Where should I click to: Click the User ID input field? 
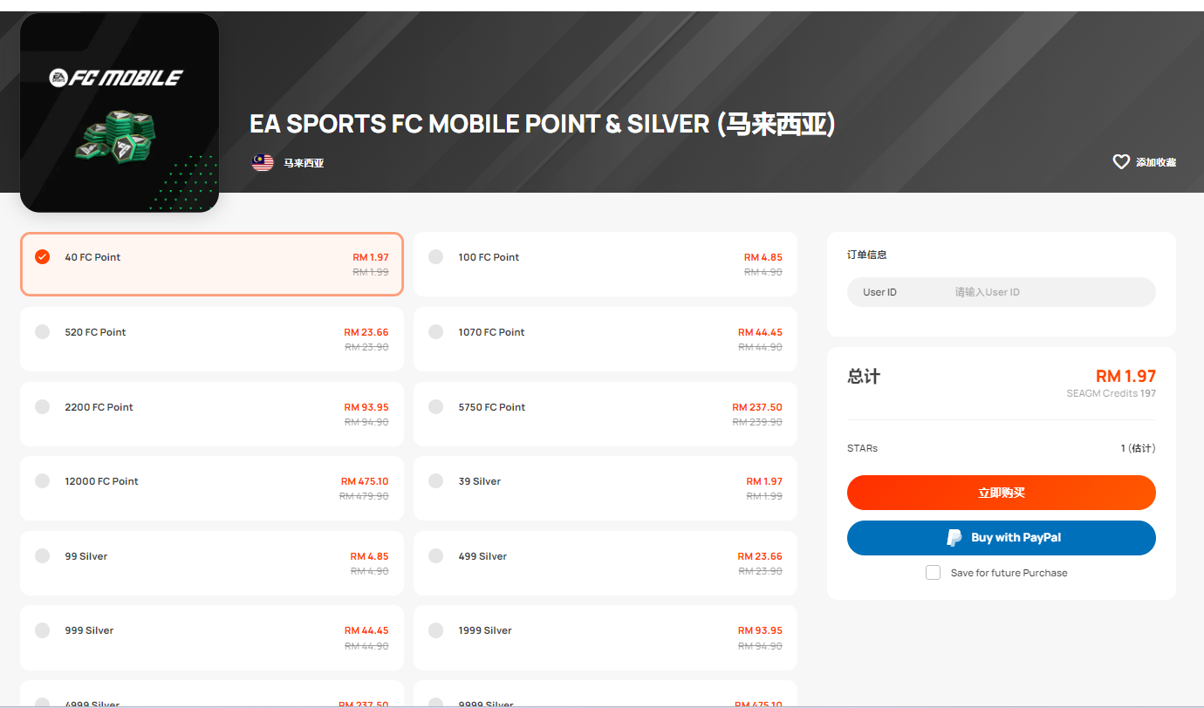1002,292
